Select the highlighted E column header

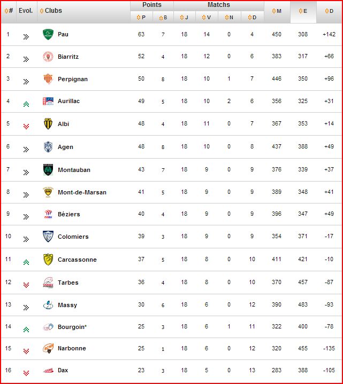pyautogui.click(x=303, y=11)
